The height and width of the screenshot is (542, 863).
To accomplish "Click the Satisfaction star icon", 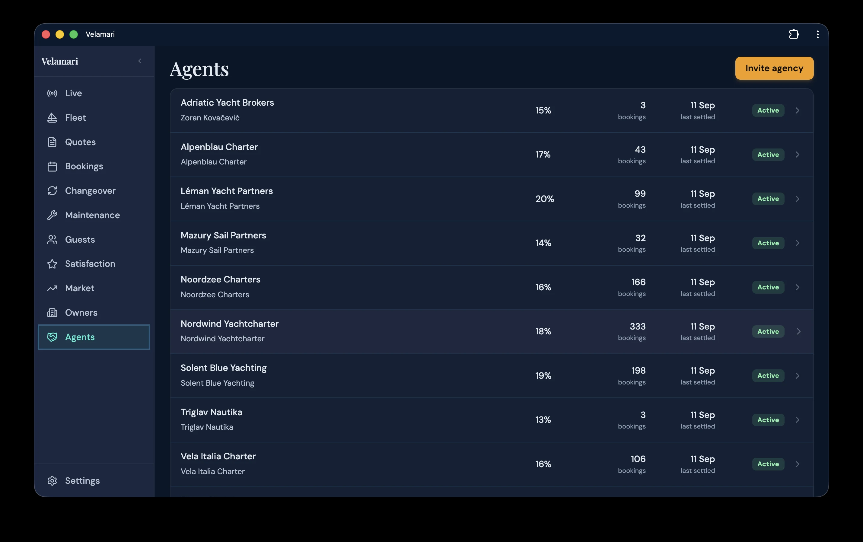I will 52,264.
